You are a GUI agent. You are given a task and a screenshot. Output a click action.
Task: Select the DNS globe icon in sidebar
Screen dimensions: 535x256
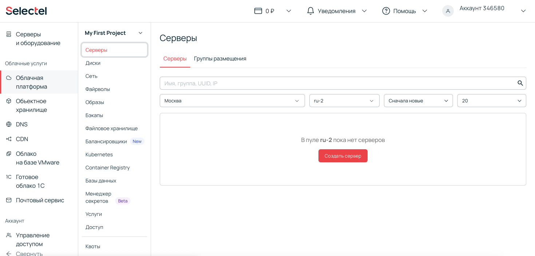click(8, 124)
